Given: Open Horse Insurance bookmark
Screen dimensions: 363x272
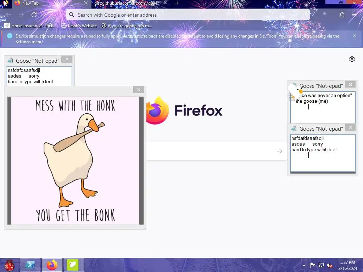Looking at the screenshot, I should click(30, 26).
